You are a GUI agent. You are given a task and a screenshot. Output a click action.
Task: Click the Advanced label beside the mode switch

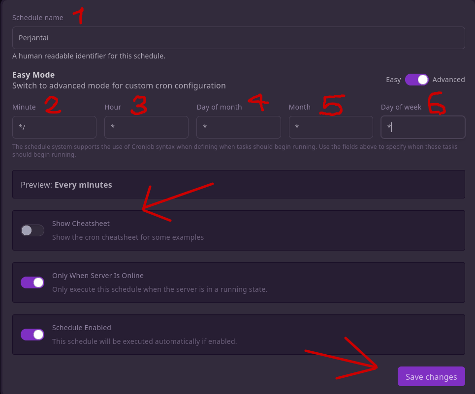[448, 80]
